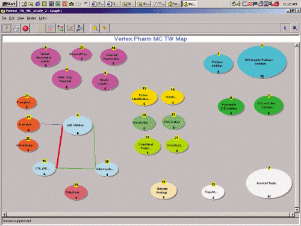Open the View menu
Viewport: 301px width, 226px height.
[x=20, y=18]
